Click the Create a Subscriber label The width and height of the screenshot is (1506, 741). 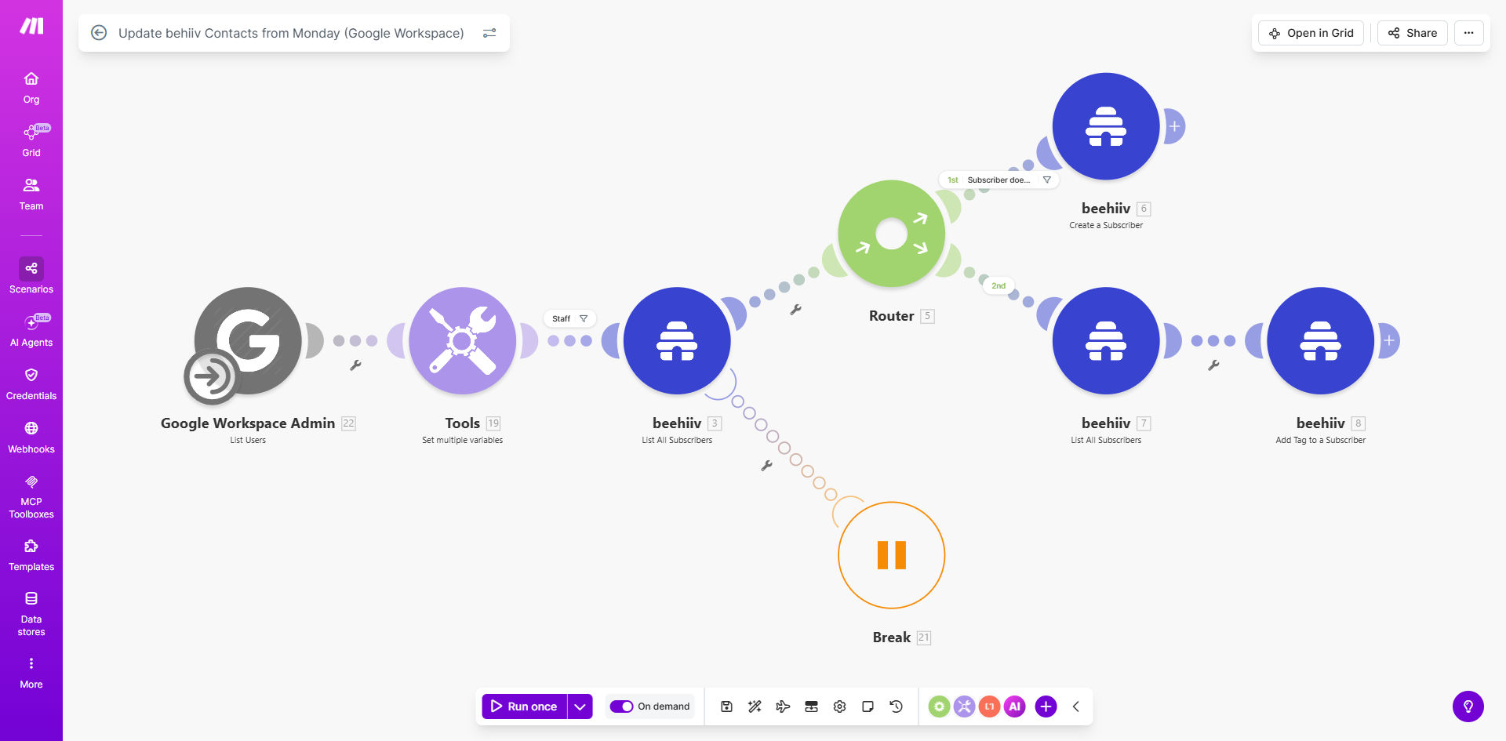(x=1106, y=225)
